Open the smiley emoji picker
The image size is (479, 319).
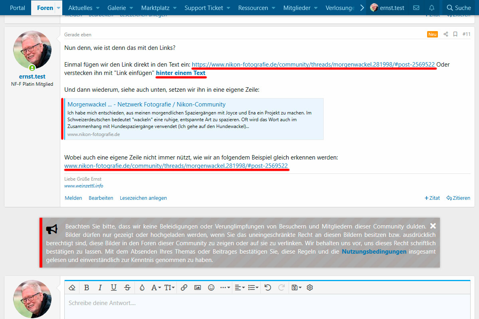coord(211,287)
